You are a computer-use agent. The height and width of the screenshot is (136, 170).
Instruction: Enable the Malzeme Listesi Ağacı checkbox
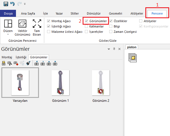[49, 32]
